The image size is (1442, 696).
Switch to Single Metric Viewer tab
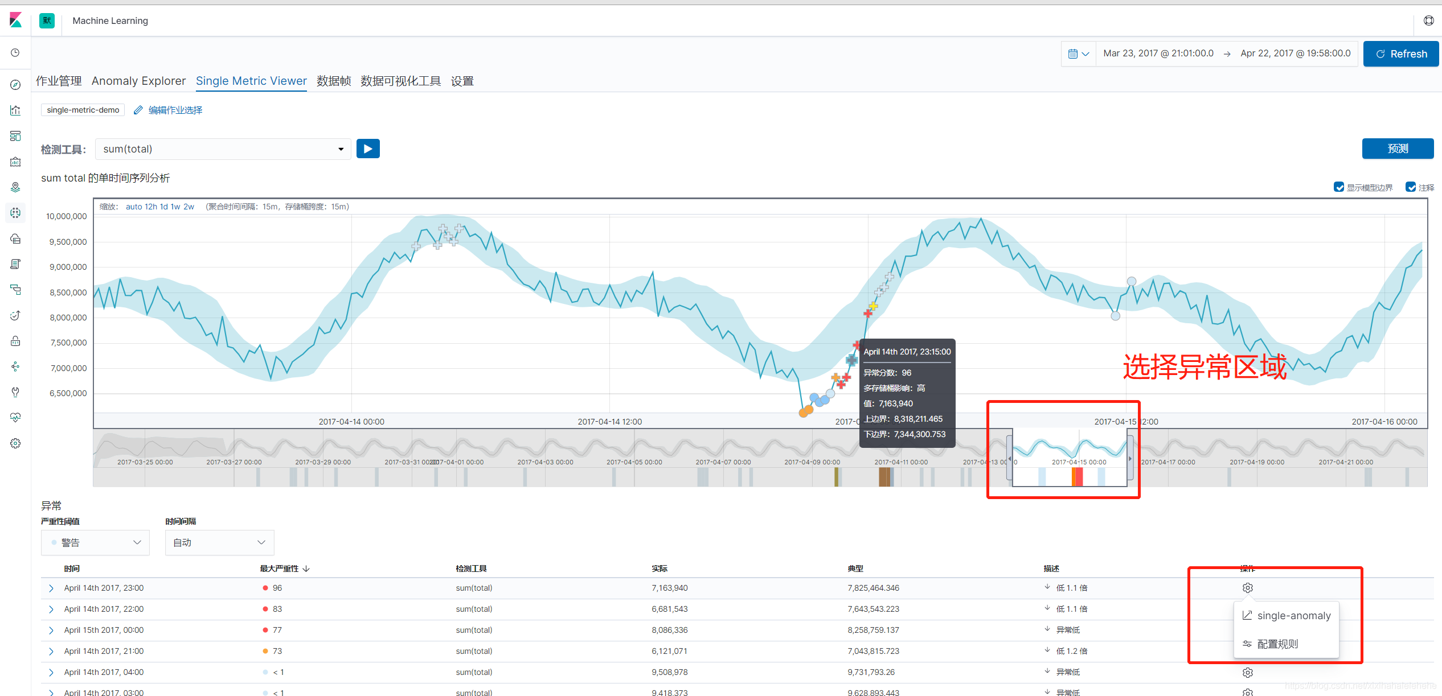pyautogui.click(x=251, y=82)
